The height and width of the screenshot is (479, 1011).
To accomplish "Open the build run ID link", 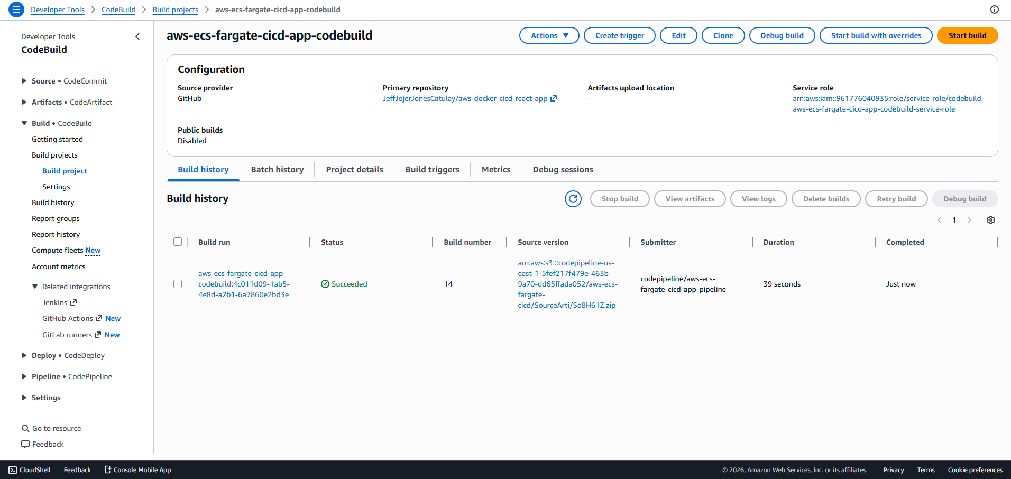I will (244, 284).
